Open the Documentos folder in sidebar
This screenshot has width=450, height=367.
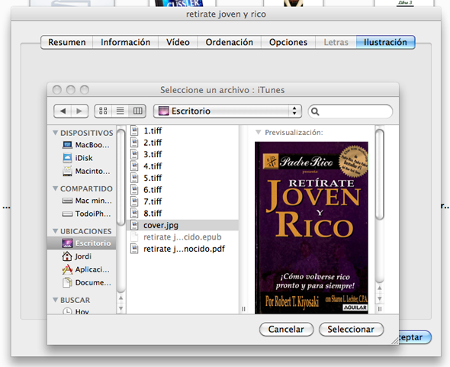click(x=82, y=282)
